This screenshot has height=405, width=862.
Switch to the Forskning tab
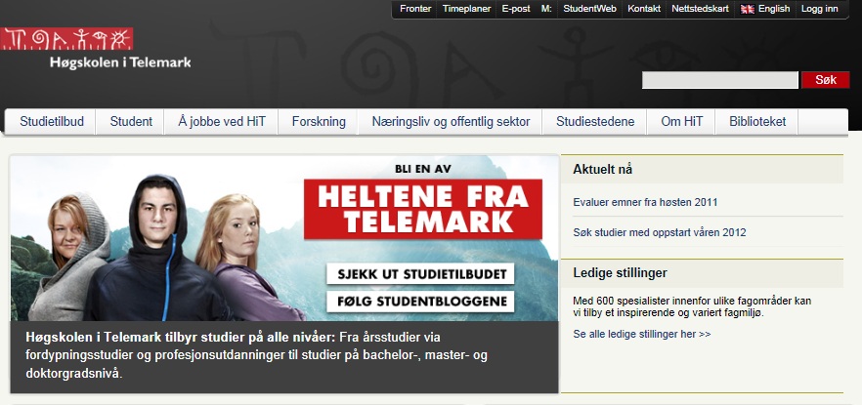[x=319, y=122]
